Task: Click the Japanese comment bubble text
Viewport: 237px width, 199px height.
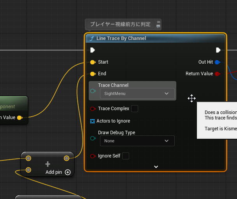Action: tap(120, 24)
